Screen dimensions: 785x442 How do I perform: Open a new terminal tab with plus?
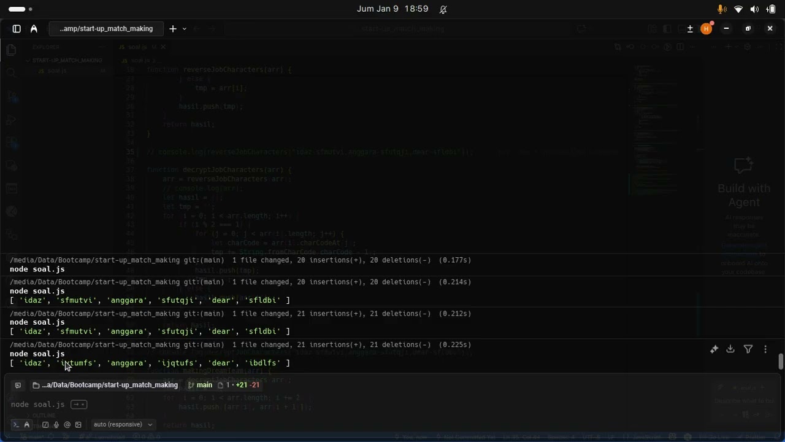[x=173, y=29]
